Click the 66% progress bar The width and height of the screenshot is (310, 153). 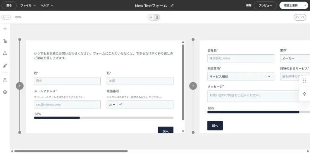pos(258,112)
